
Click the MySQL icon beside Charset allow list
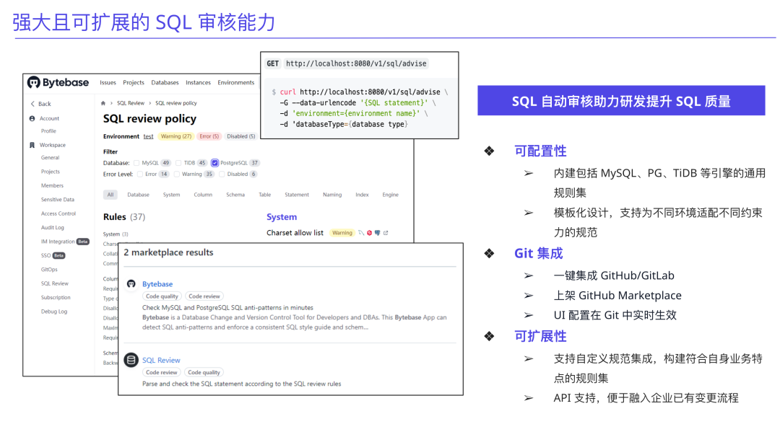361,233
